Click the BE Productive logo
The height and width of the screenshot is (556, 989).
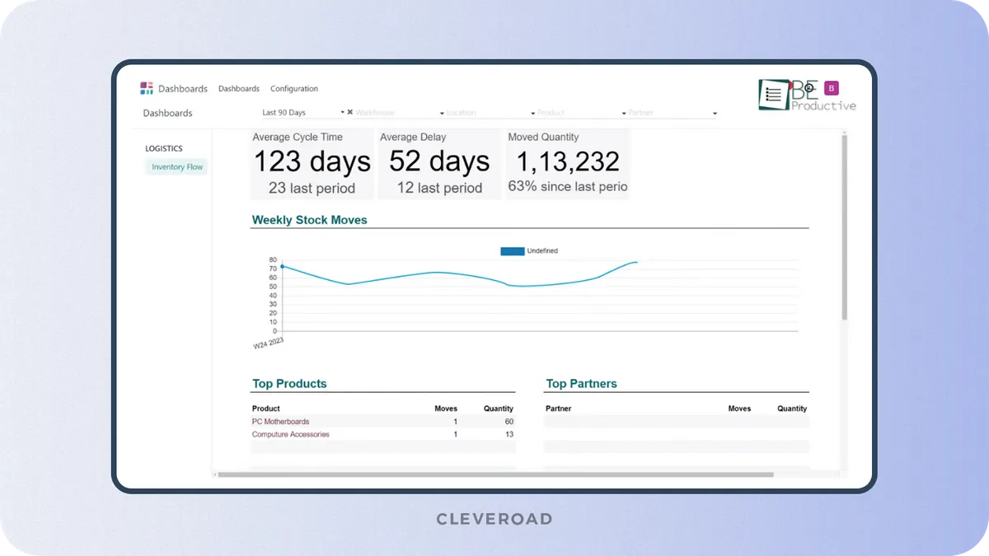pyautogui.click(x=807, y=96)
